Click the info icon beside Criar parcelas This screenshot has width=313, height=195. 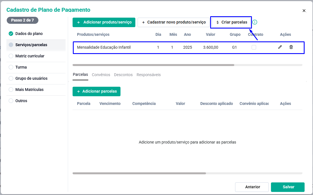coord(255,22)
